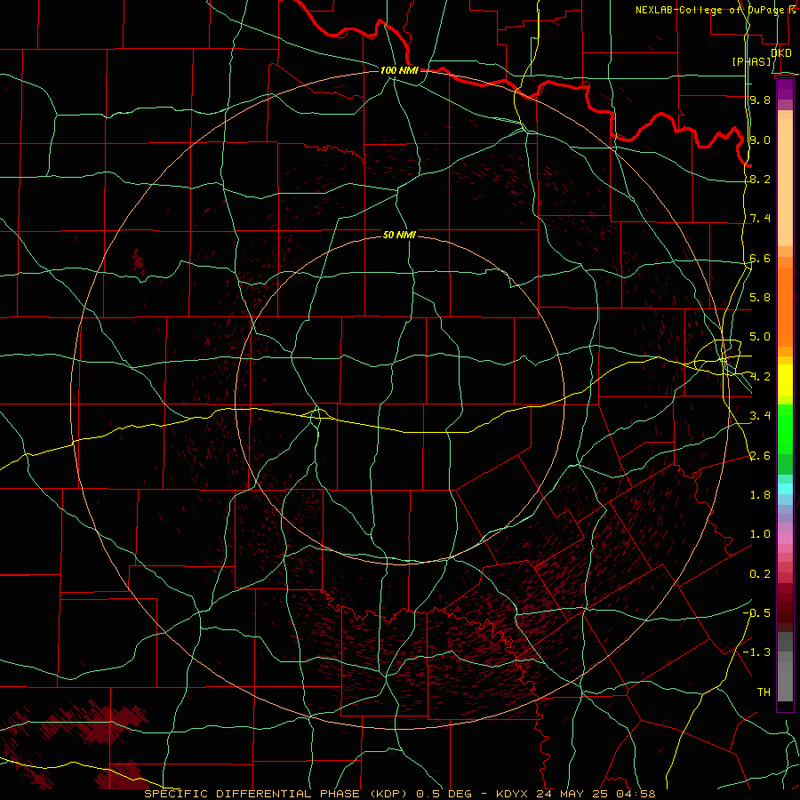Click the -1.3 scale value
Screen dimensions: 800x800
coord(756,652)
